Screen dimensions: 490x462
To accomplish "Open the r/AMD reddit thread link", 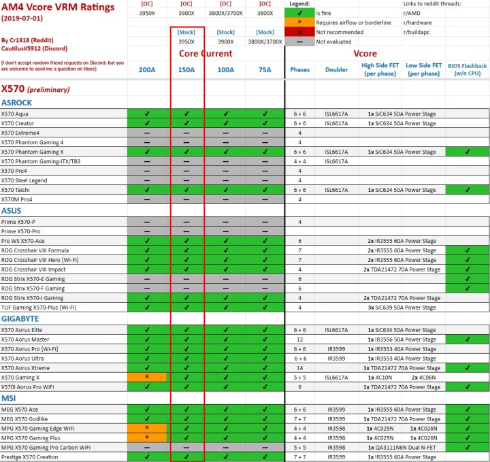I will coord(412,13).
